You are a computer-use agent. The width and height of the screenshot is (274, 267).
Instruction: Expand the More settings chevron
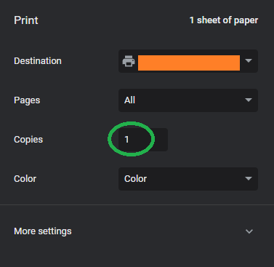[249, 231]
